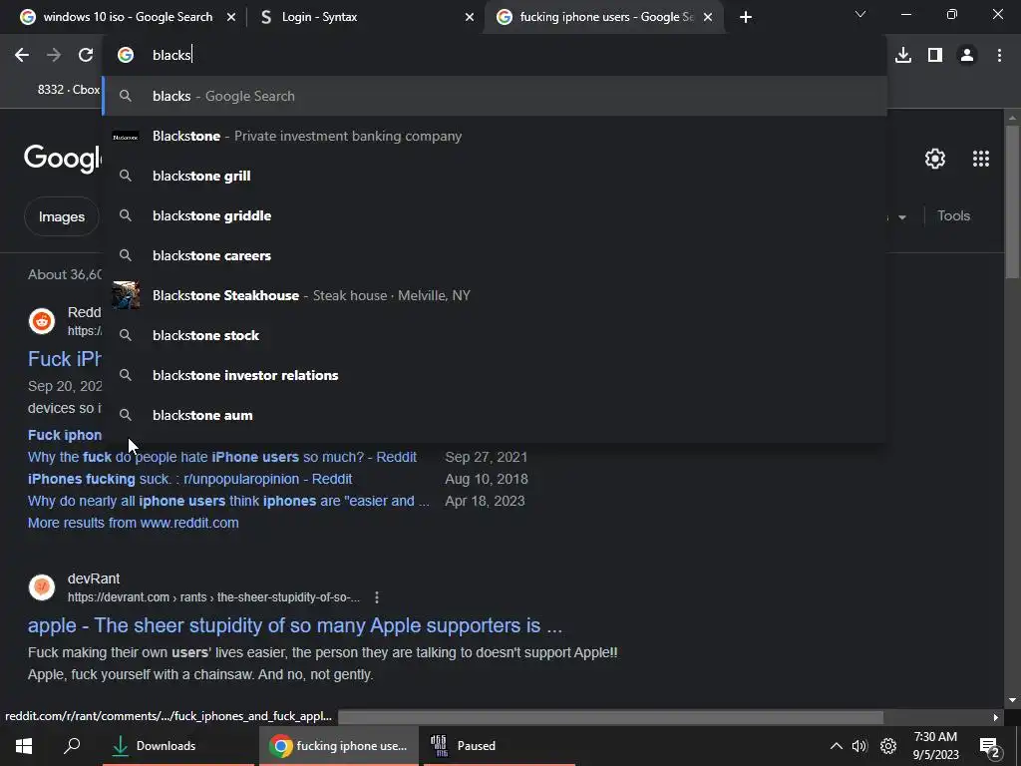Click horizontal scrollbar right arrow
1021x766 pixels.
(996, 718)
